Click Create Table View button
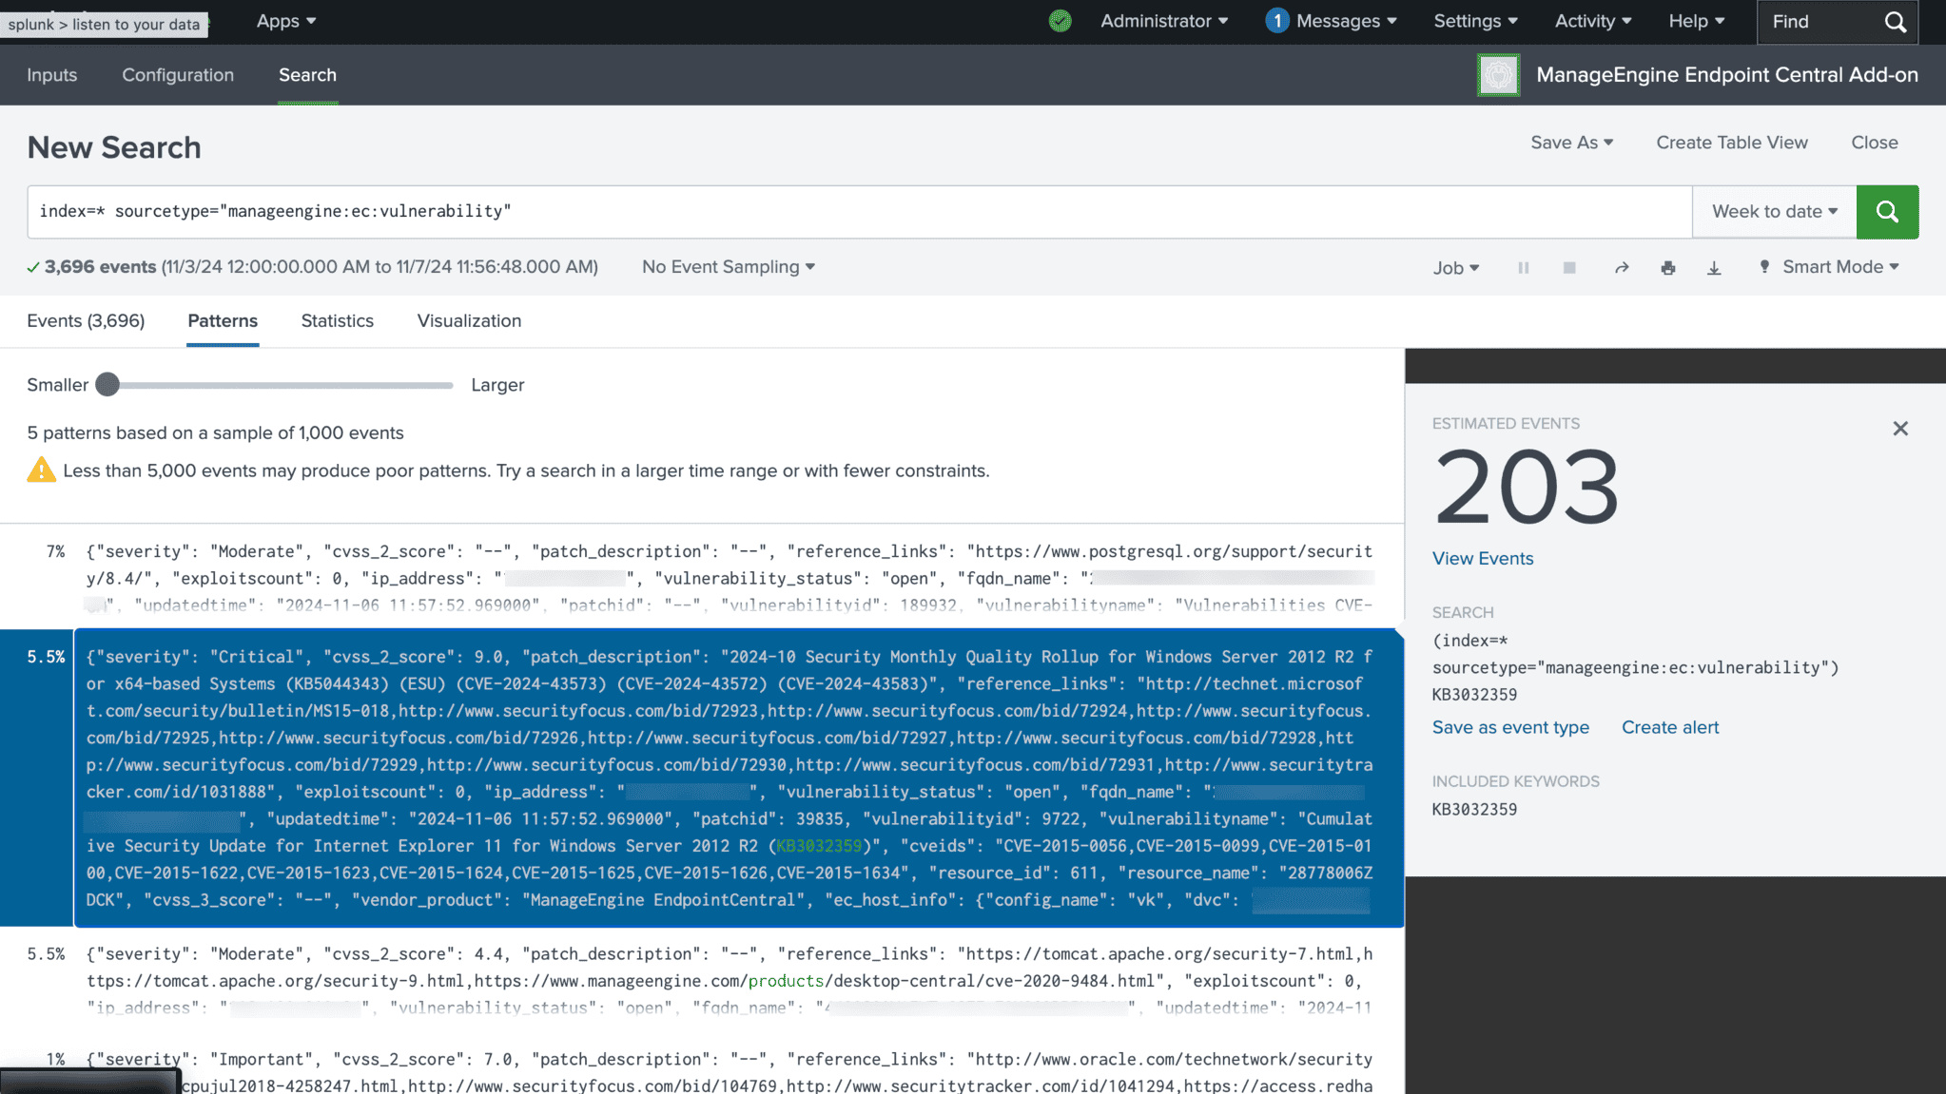The image size is (1946, 1094). [1732, 143]
